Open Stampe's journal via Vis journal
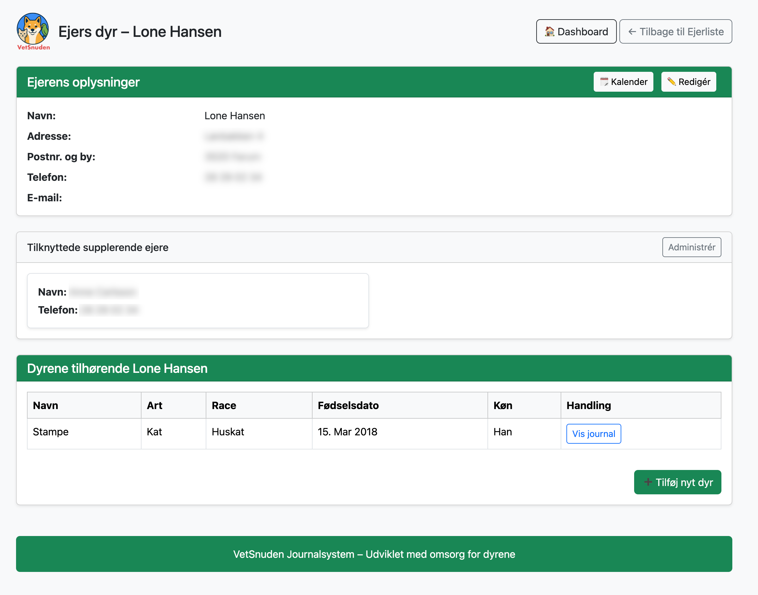Viewport: 758px width, 595px height. (x=593, y=433)
